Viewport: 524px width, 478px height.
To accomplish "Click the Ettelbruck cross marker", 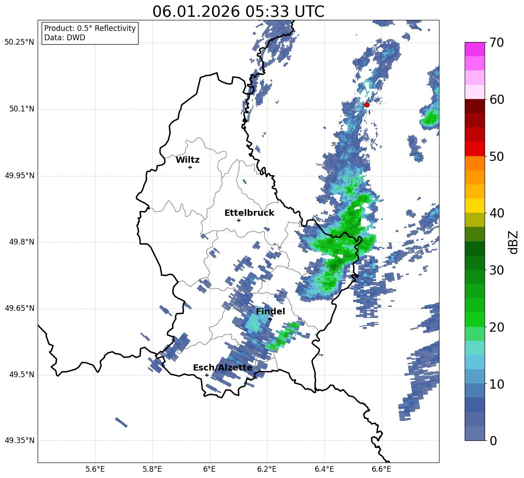I will (239, 220).
